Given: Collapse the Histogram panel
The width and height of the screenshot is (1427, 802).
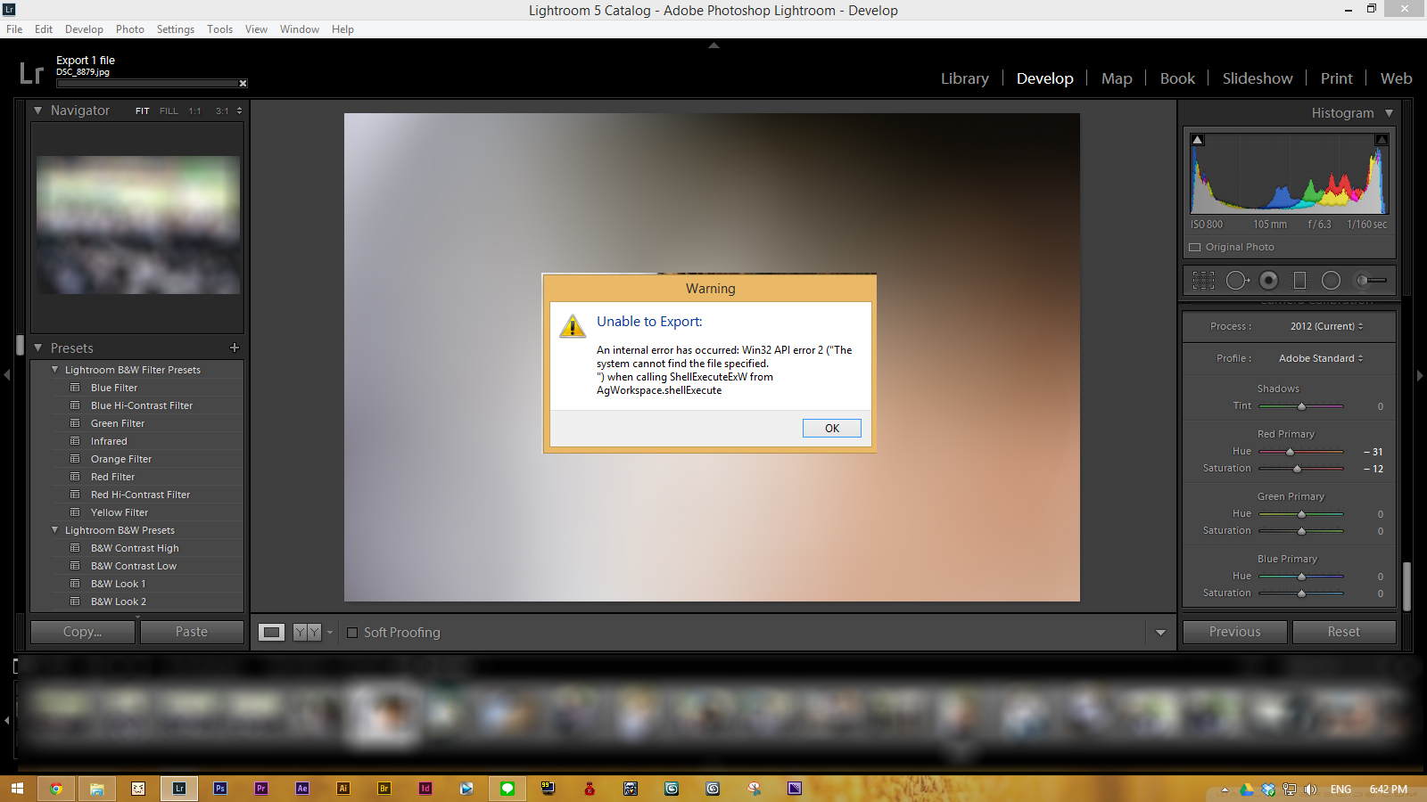Looking at the screenshot, I should 1389,113.
